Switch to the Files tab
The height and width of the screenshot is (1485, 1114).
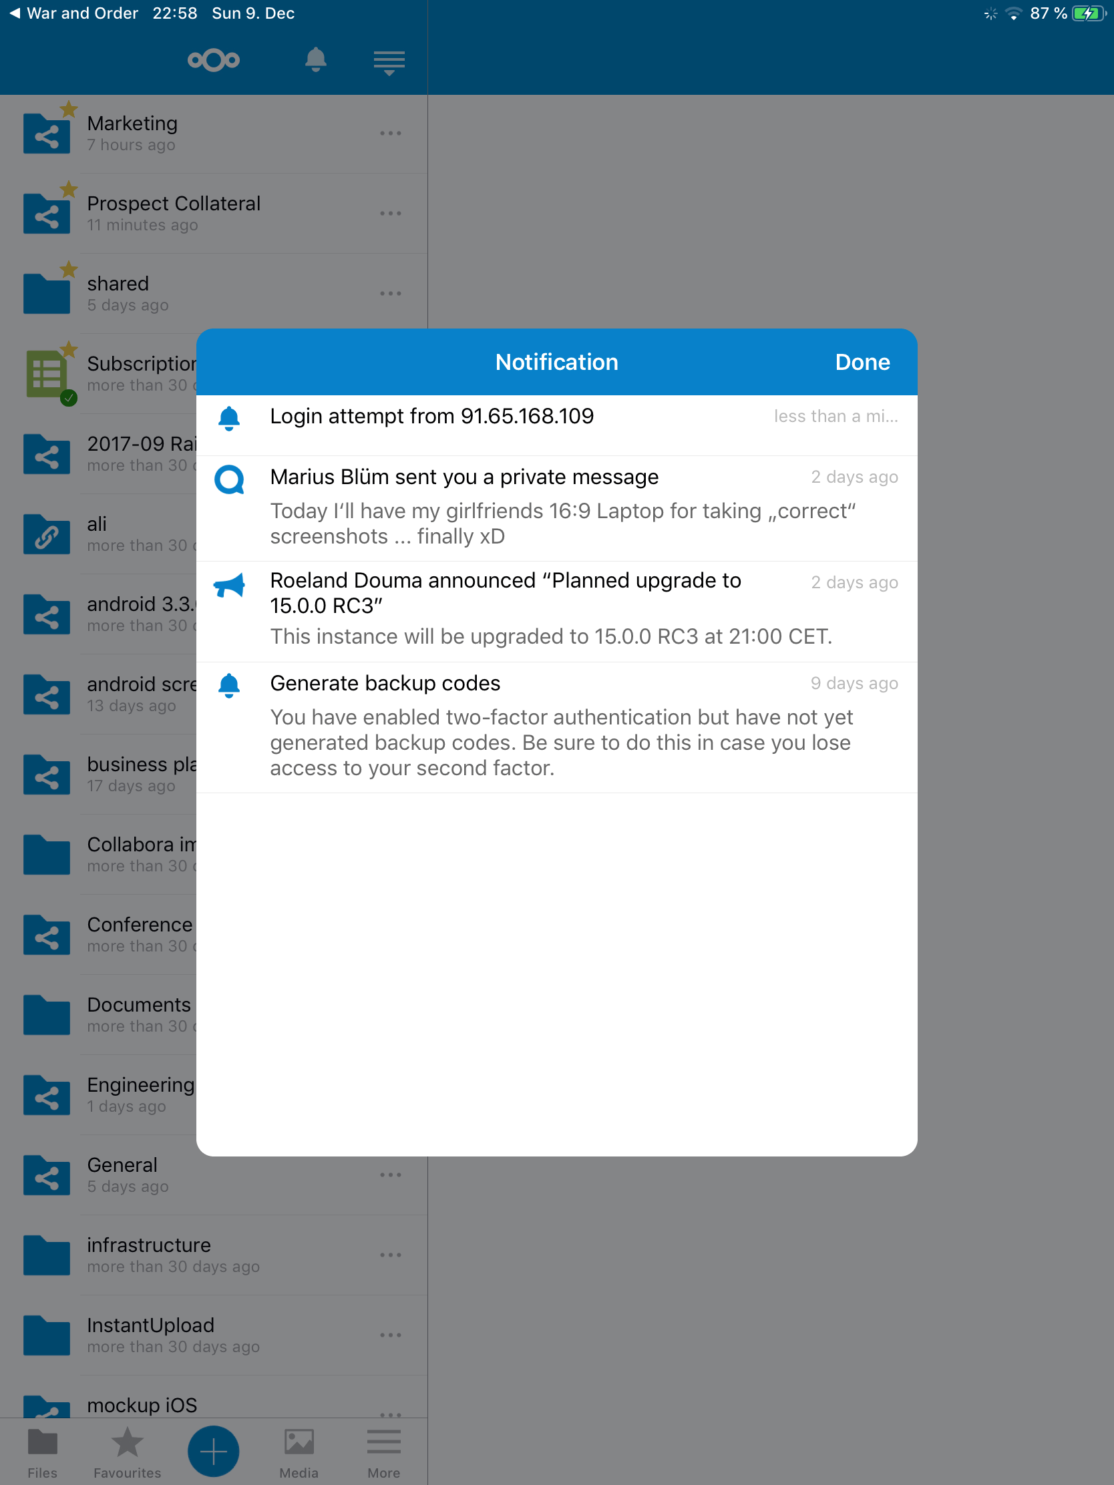[42, 1453]
